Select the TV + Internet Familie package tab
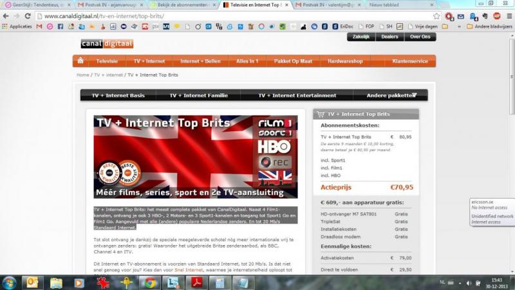The width and height of the screenshot is (515, 290). click(198, 95)
